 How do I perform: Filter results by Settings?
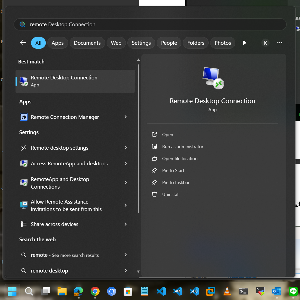(x=141, y=43)
